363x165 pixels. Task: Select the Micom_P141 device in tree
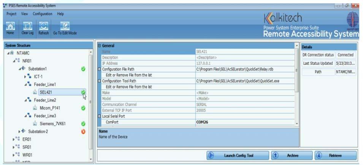(x=50, y=108)
